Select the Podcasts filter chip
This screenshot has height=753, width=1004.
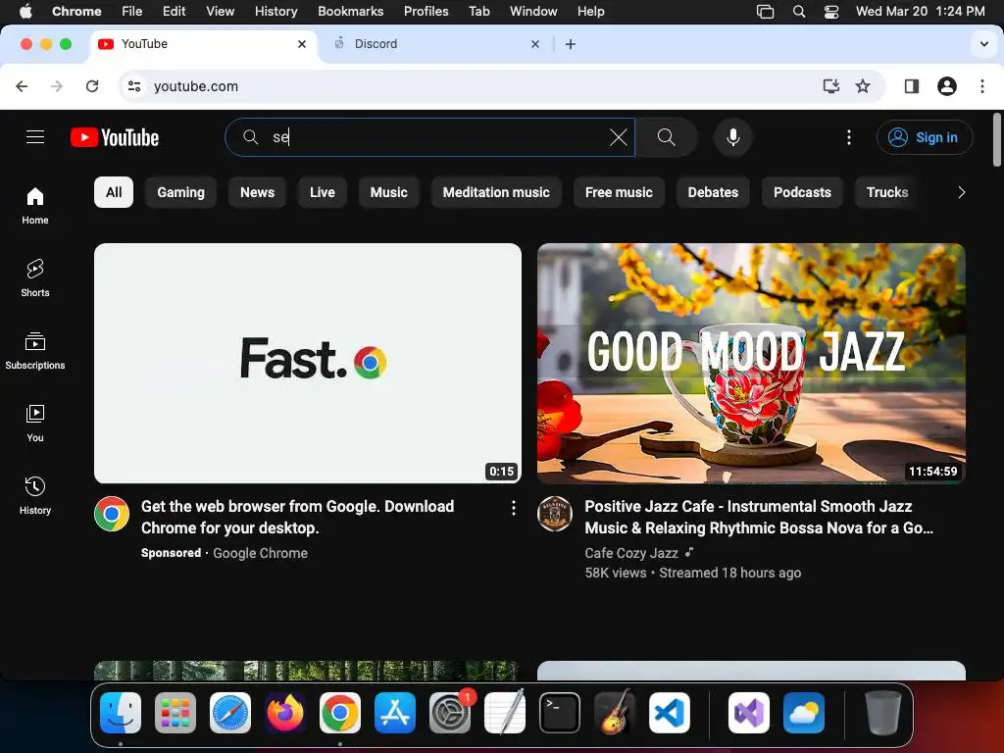(802, 192)
